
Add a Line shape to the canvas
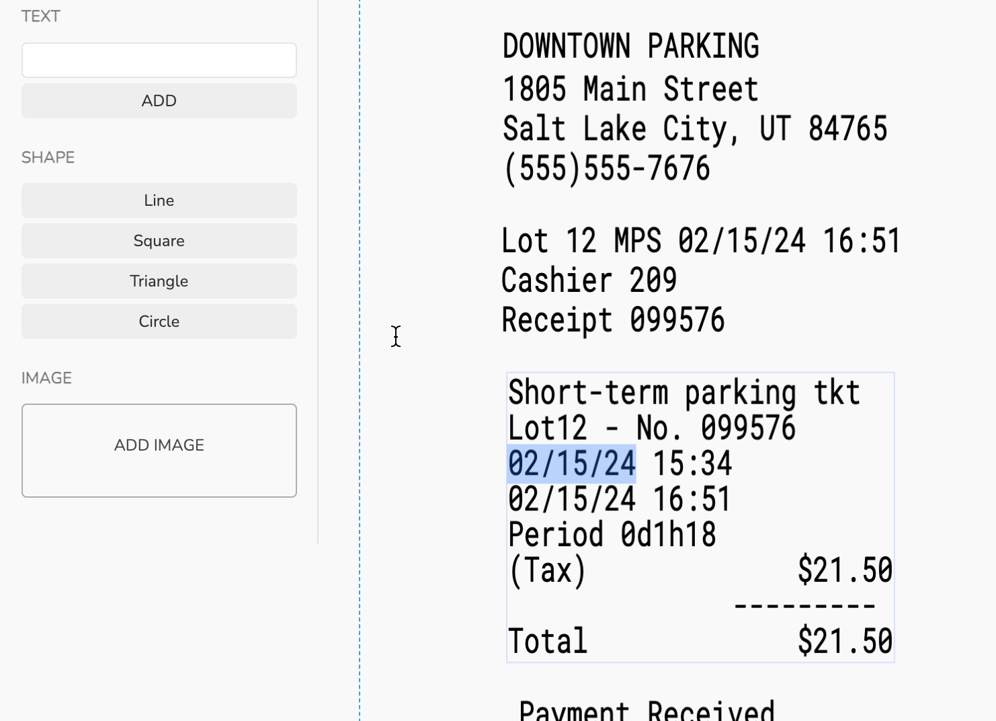click(x=159, y=200)
